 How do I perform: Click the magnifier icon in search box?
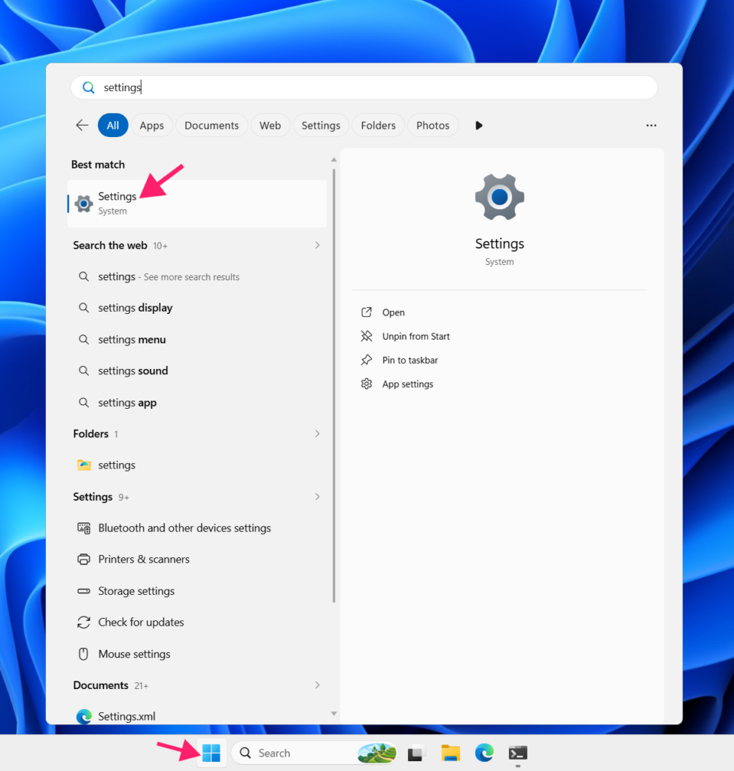click(x=89, y=87)
